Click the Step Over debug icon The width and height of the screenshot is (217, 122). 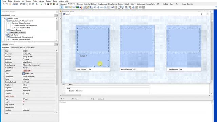click(x=54, y=4)
